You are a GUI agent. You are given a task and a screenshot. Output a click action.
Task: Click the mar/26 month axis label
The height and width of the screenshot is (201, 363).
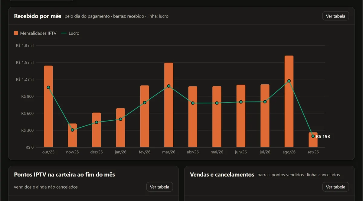[x=169, y=152]
